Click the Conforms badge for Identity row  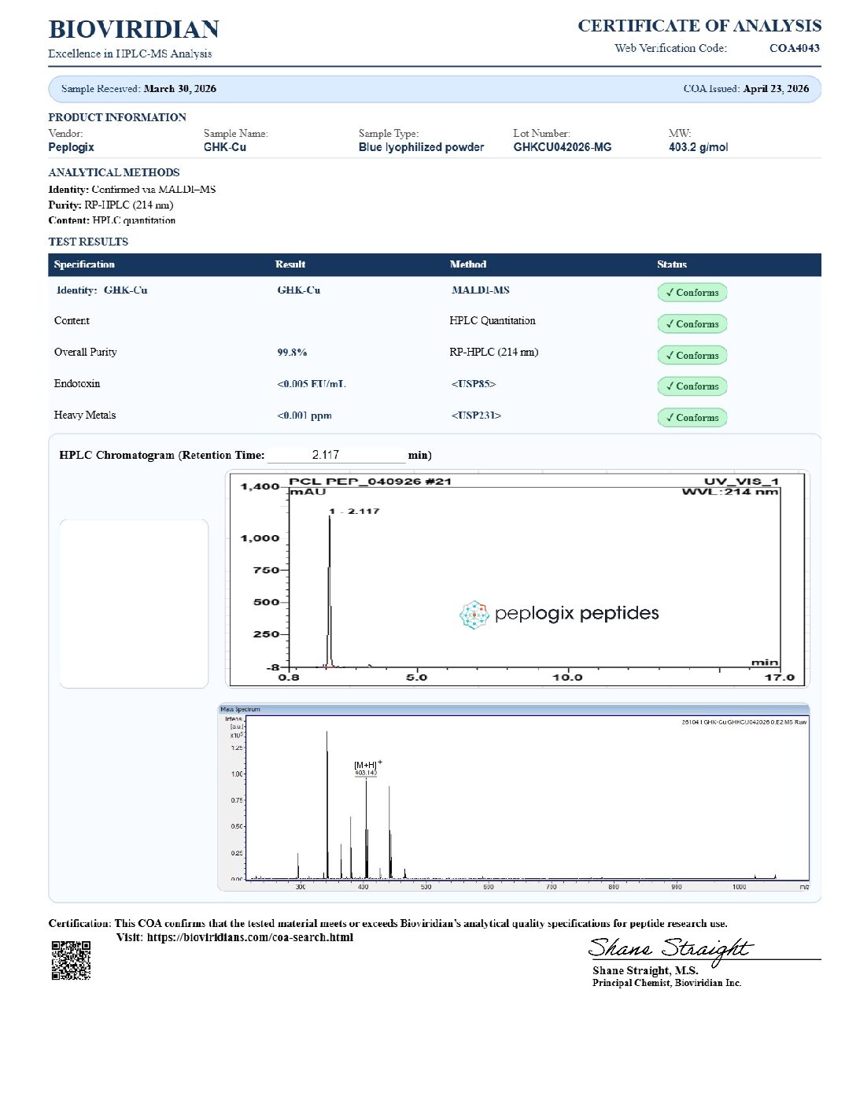point(692,293)
